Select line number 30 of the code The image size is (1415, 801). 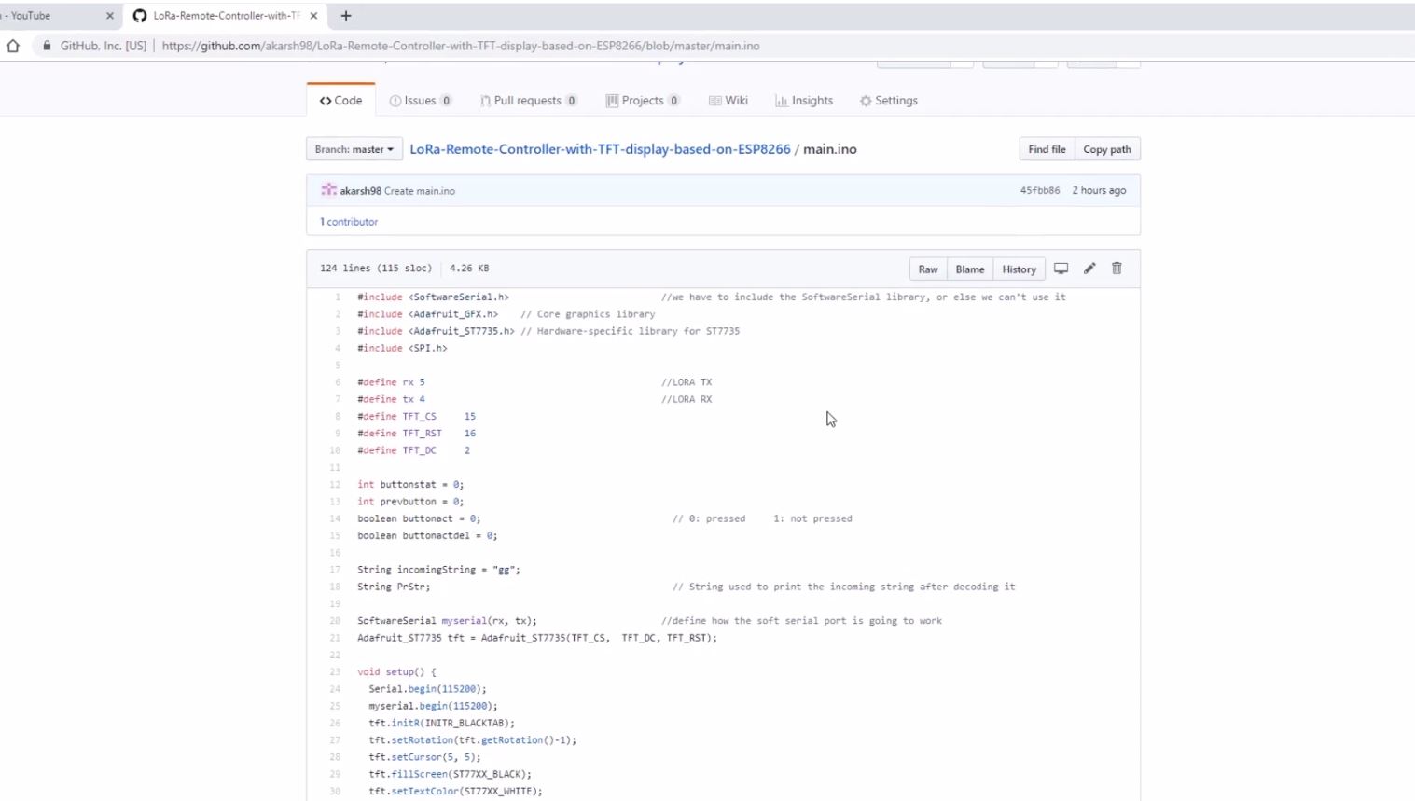coord(335,792)
